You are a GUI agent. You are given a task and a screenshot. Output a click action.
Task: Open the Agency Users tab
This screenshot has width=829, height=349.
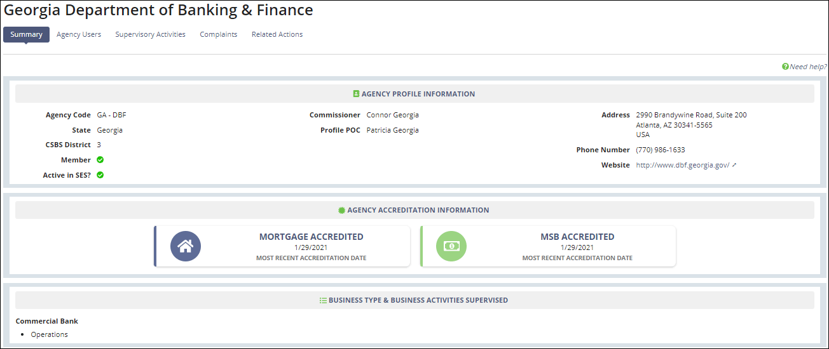click(x=79, y=34)
